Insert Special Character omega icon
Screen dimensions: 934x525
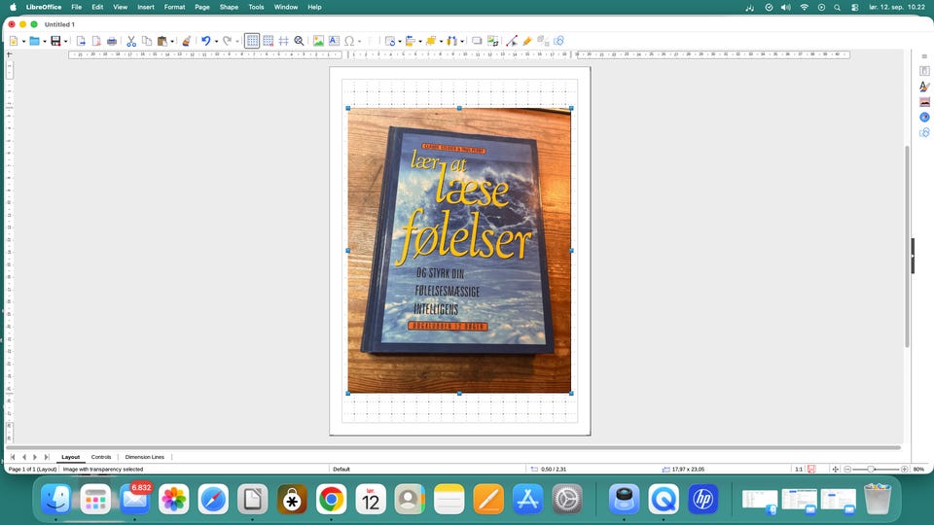(349, 41)
